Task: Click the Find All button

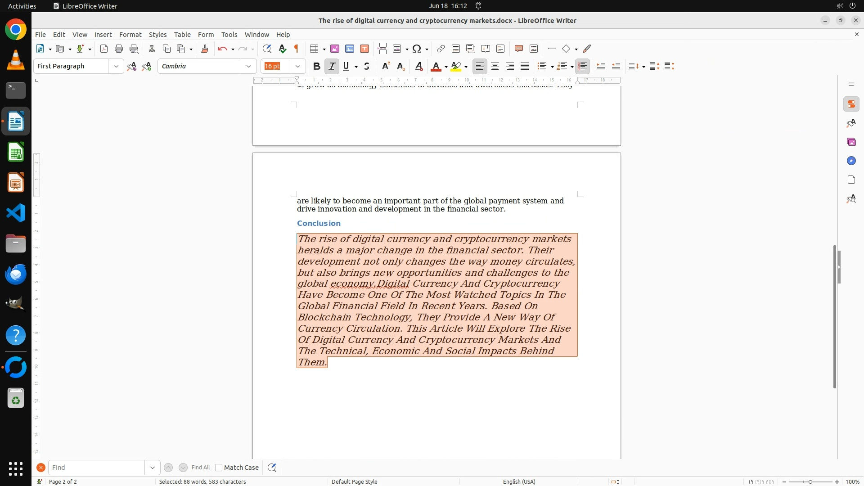Action: 201,468
